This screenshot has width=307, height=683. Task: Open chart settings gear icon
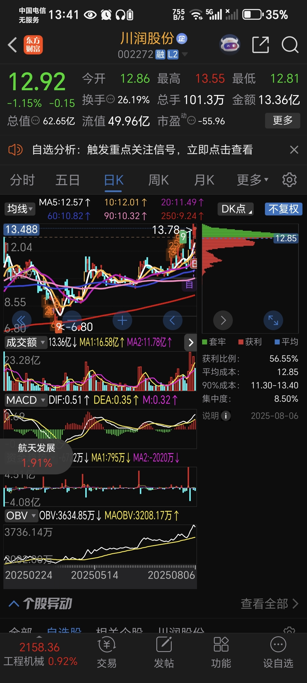click(x=289, y=180)
